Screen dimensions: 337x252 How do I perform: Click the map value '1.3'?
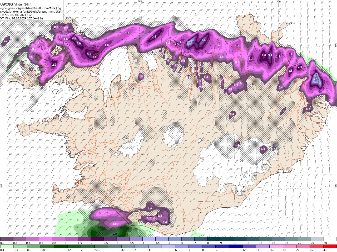[127, 33]
